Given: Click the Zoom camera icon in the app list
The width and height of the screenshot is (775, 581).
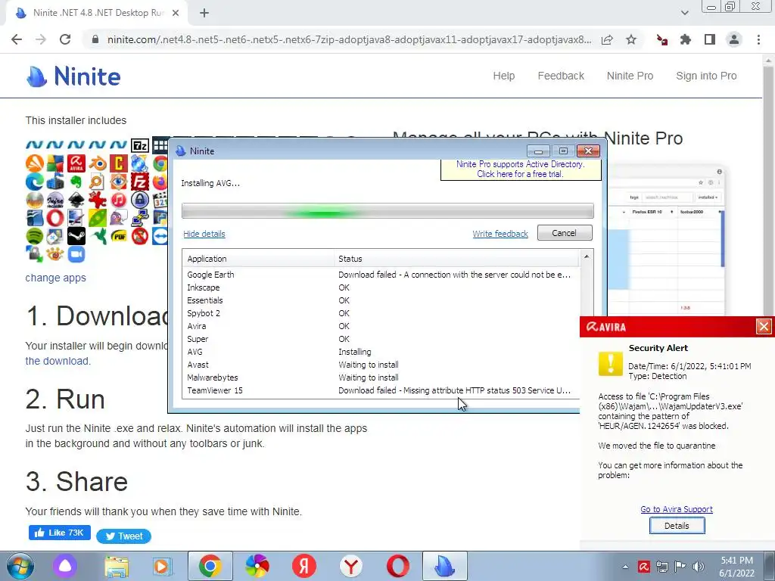Looking at the screenshot, I should pyautogui.click(x=76, y=254).
